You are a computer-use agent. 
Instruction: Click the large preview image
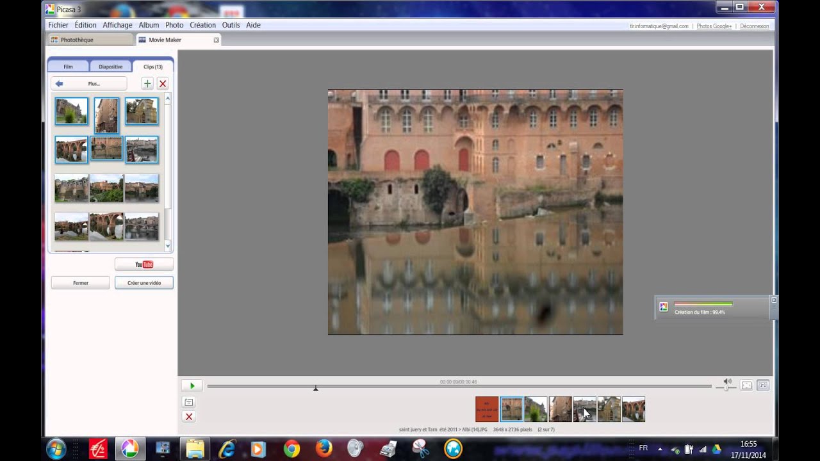point(475,212)
